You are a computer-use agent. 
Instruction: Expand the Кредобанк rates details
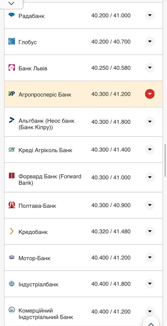click(x=150, y=231)
